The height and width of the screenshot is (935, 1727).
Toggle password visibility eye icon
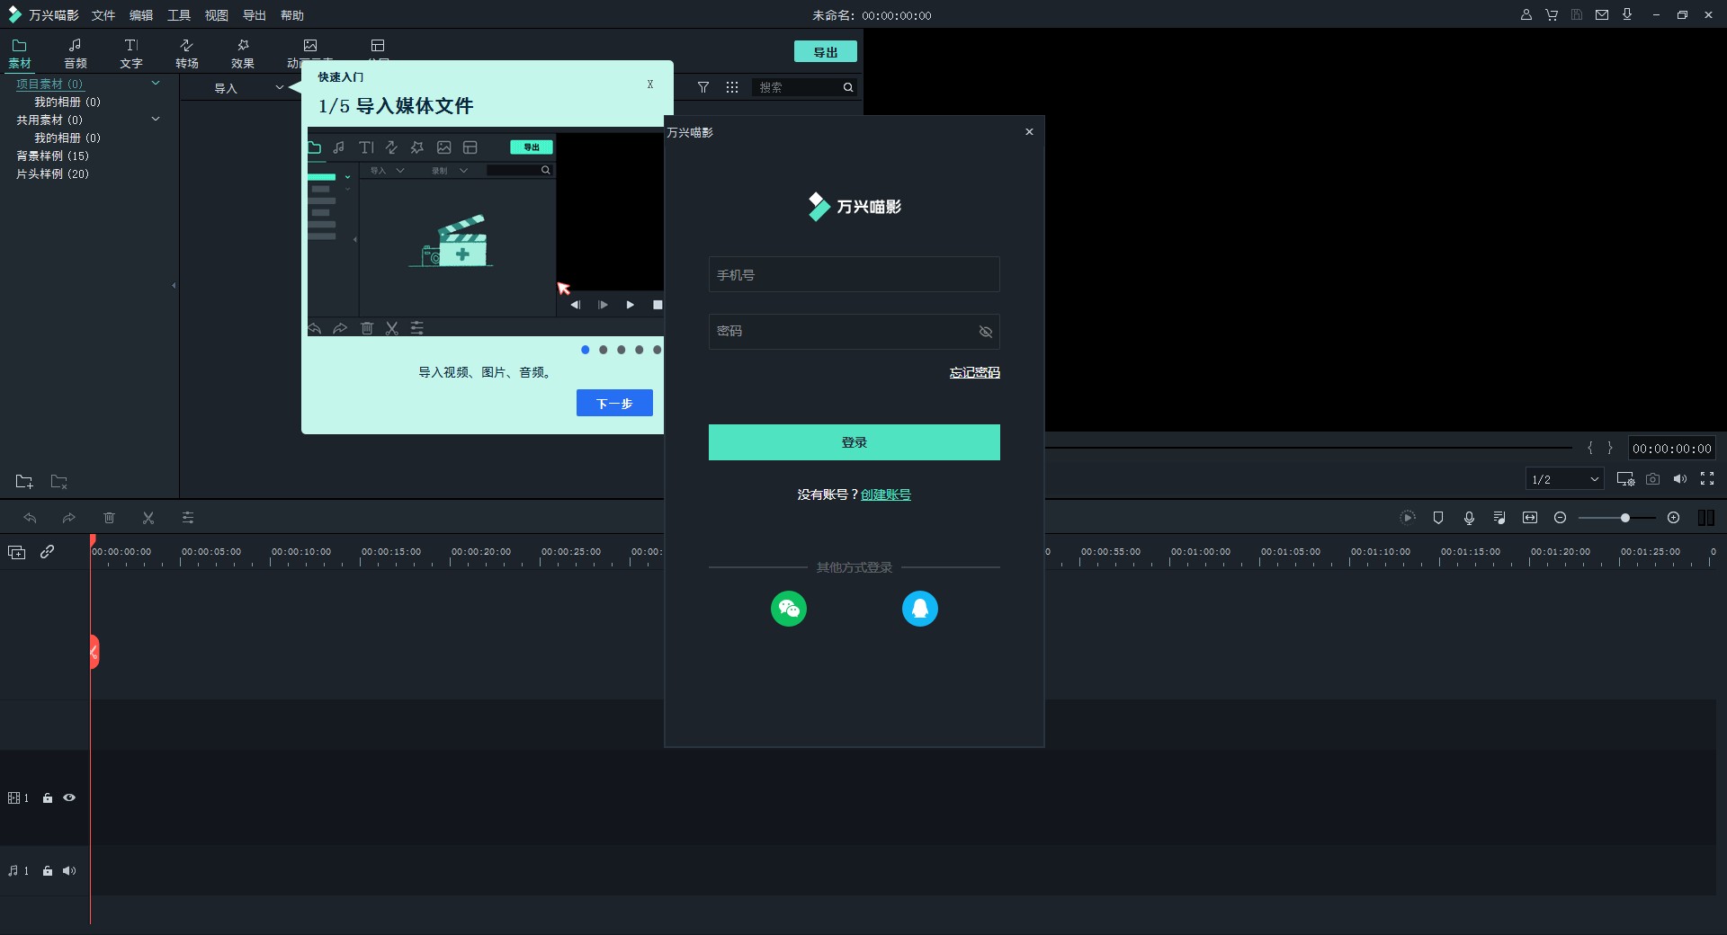(x=985, y=332)
